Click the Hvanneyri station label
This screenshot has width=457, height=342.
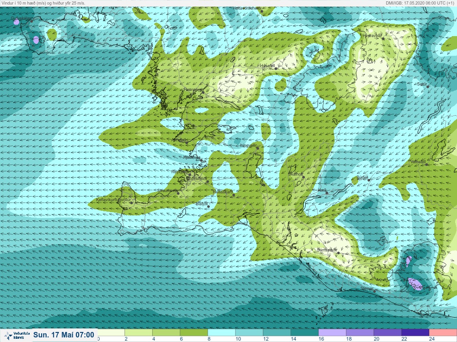(193, 90)
